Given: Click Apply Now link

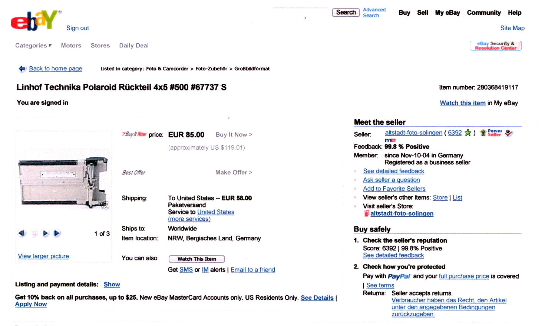Looking at the screenshot, I should tap(31, 304).
